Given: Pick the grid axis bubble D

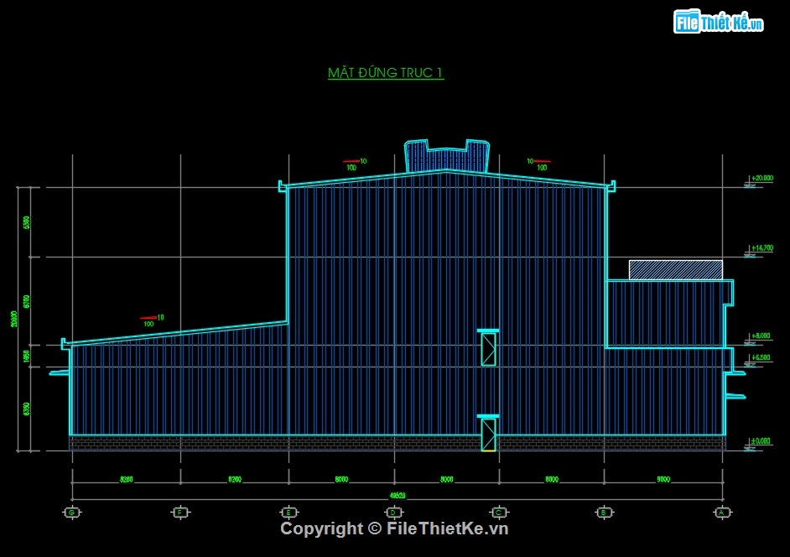Looking at the screenshot, I should coord(393,512).
